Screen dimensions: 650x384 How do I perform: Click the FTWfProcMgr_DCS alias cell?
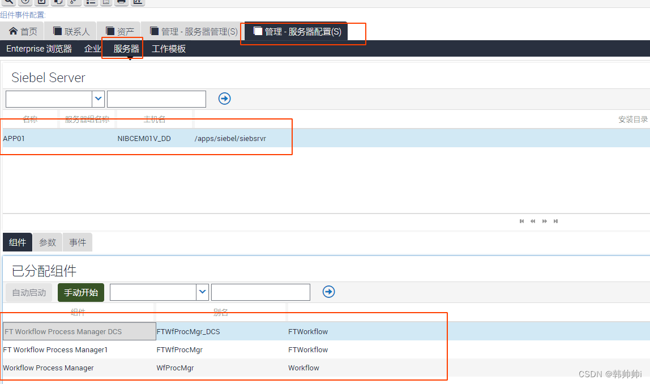coord(188,332)
